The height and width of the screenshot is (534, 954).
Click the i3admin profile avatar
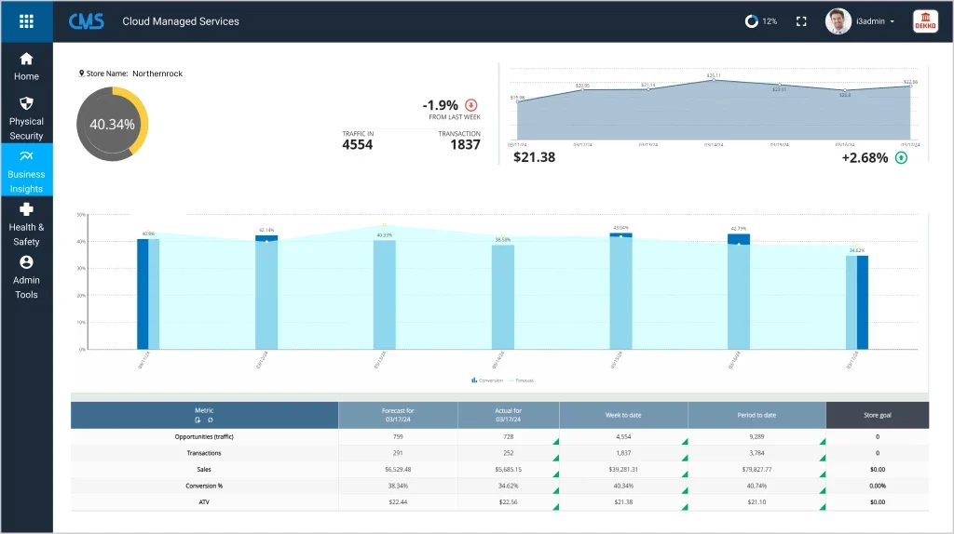838,21
